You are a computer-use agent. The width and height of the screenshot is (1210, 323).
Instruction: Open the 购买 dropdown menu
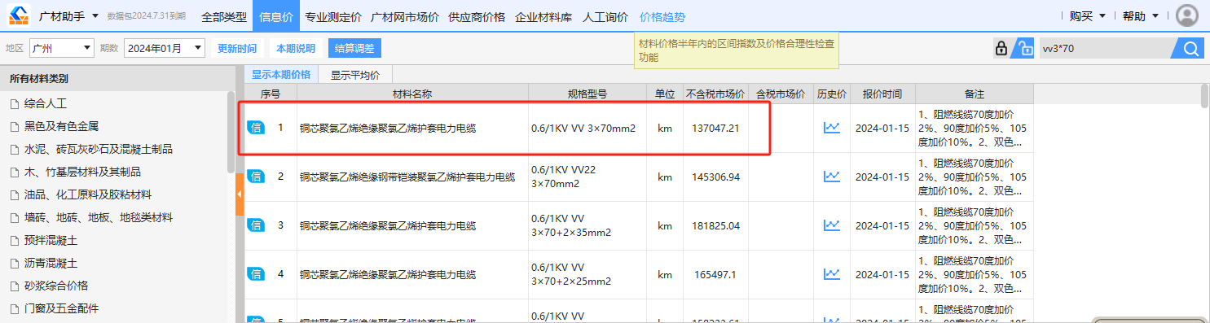1088,16
